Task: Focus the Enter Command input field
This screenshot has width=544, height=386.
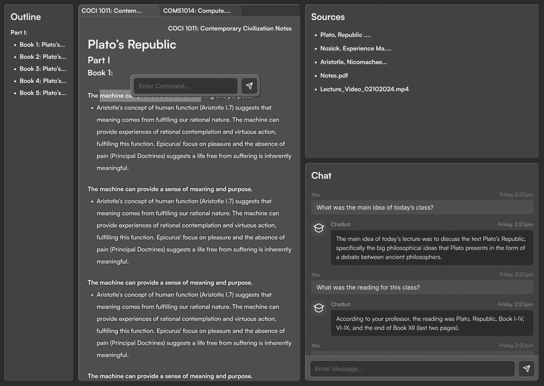Action: click(185, 86)
